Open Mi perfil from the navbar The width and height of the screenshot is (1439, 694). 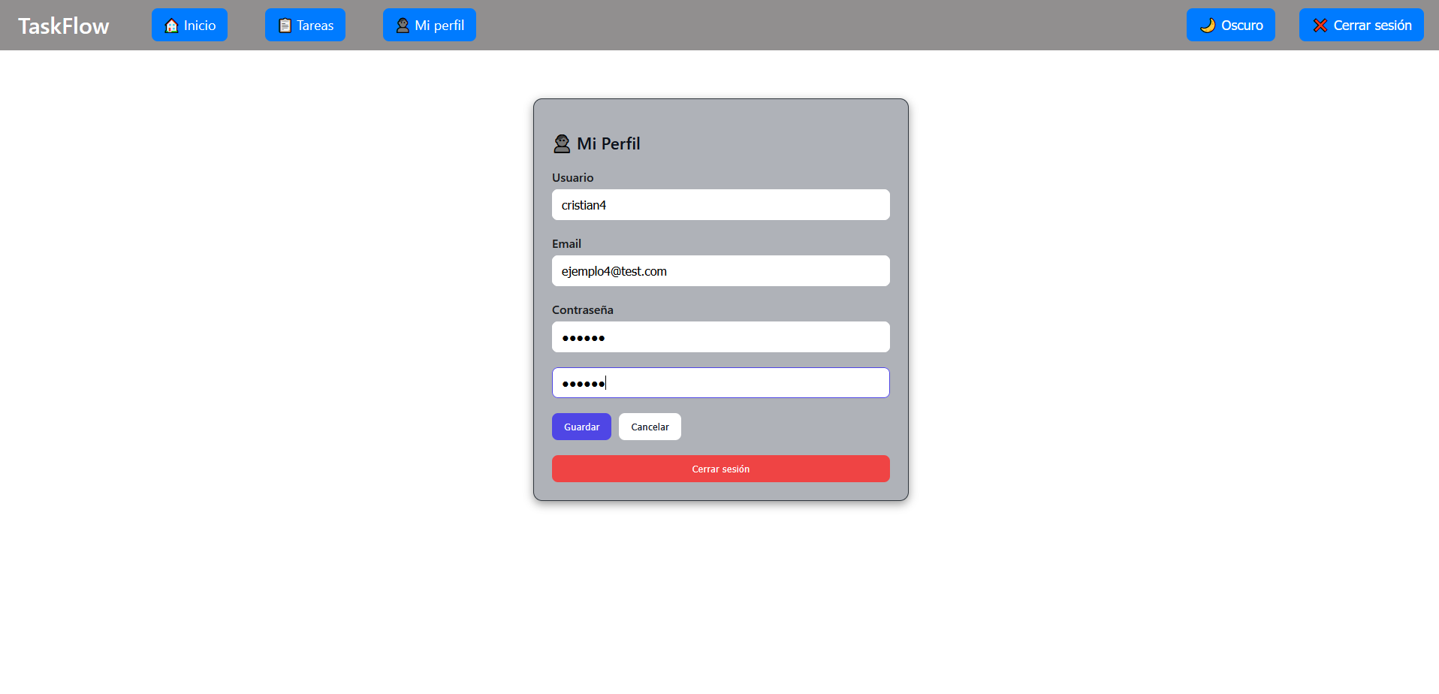click(429, 26)
